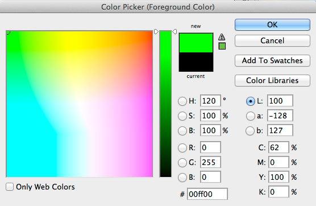Click Add To Swatches button
The width and height of the screenshot is (316, 206).
[x=272, y=60]
